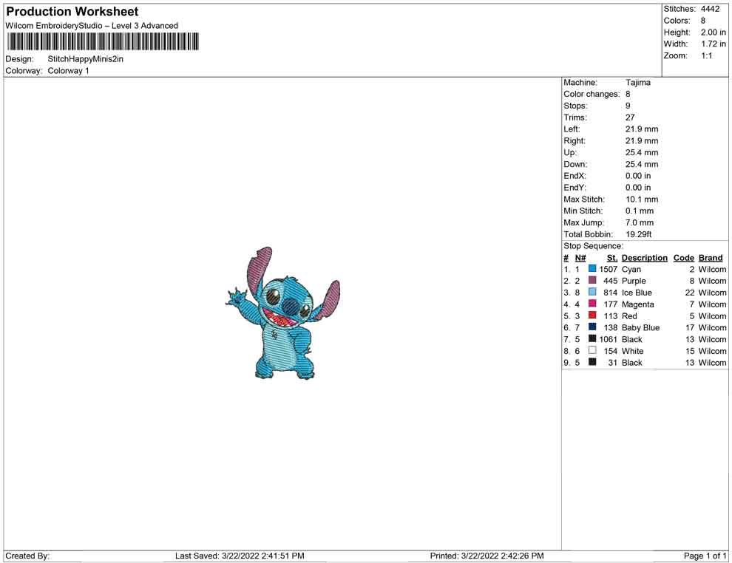The height and width of the screenshot is (563, 732).
Task: Click the Ice Blue color swatch
Action: (x=592, y=292)
